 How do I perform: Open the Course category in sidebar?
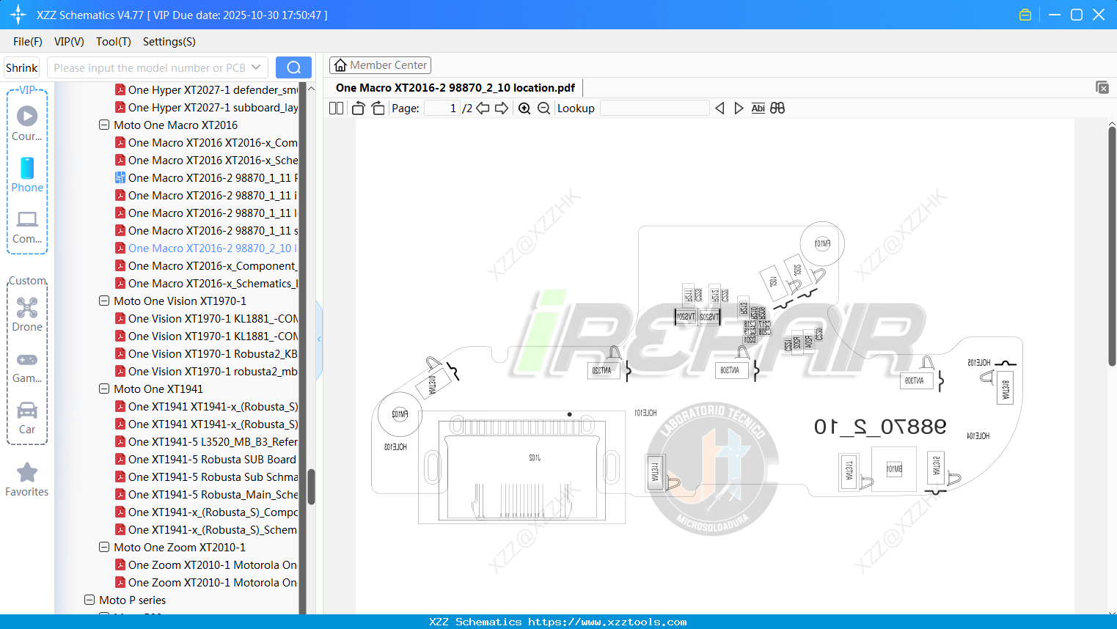pyautogui.click(x=27, y=124)
